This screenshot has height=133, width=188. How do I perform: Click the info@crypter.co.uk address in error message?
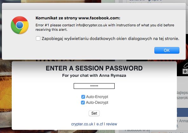[x=91, y=25]
